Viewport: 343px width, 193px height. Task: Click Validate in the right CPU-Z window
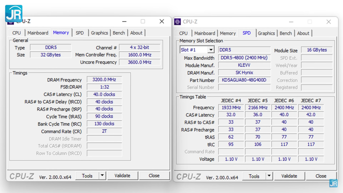(x=289, y=176)
